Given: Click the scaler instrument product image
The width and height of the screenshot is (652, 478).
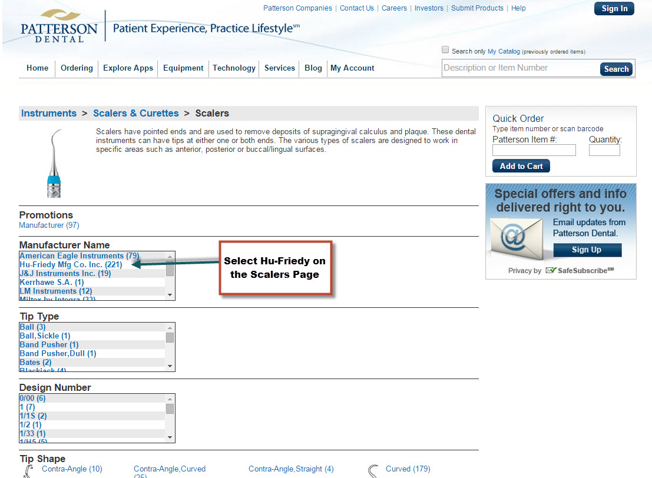Looking at the screenshot, I should click(x=54, y=163).
